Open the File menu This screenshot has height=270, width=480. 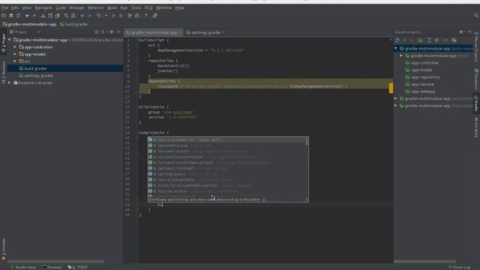coord(4,7)
